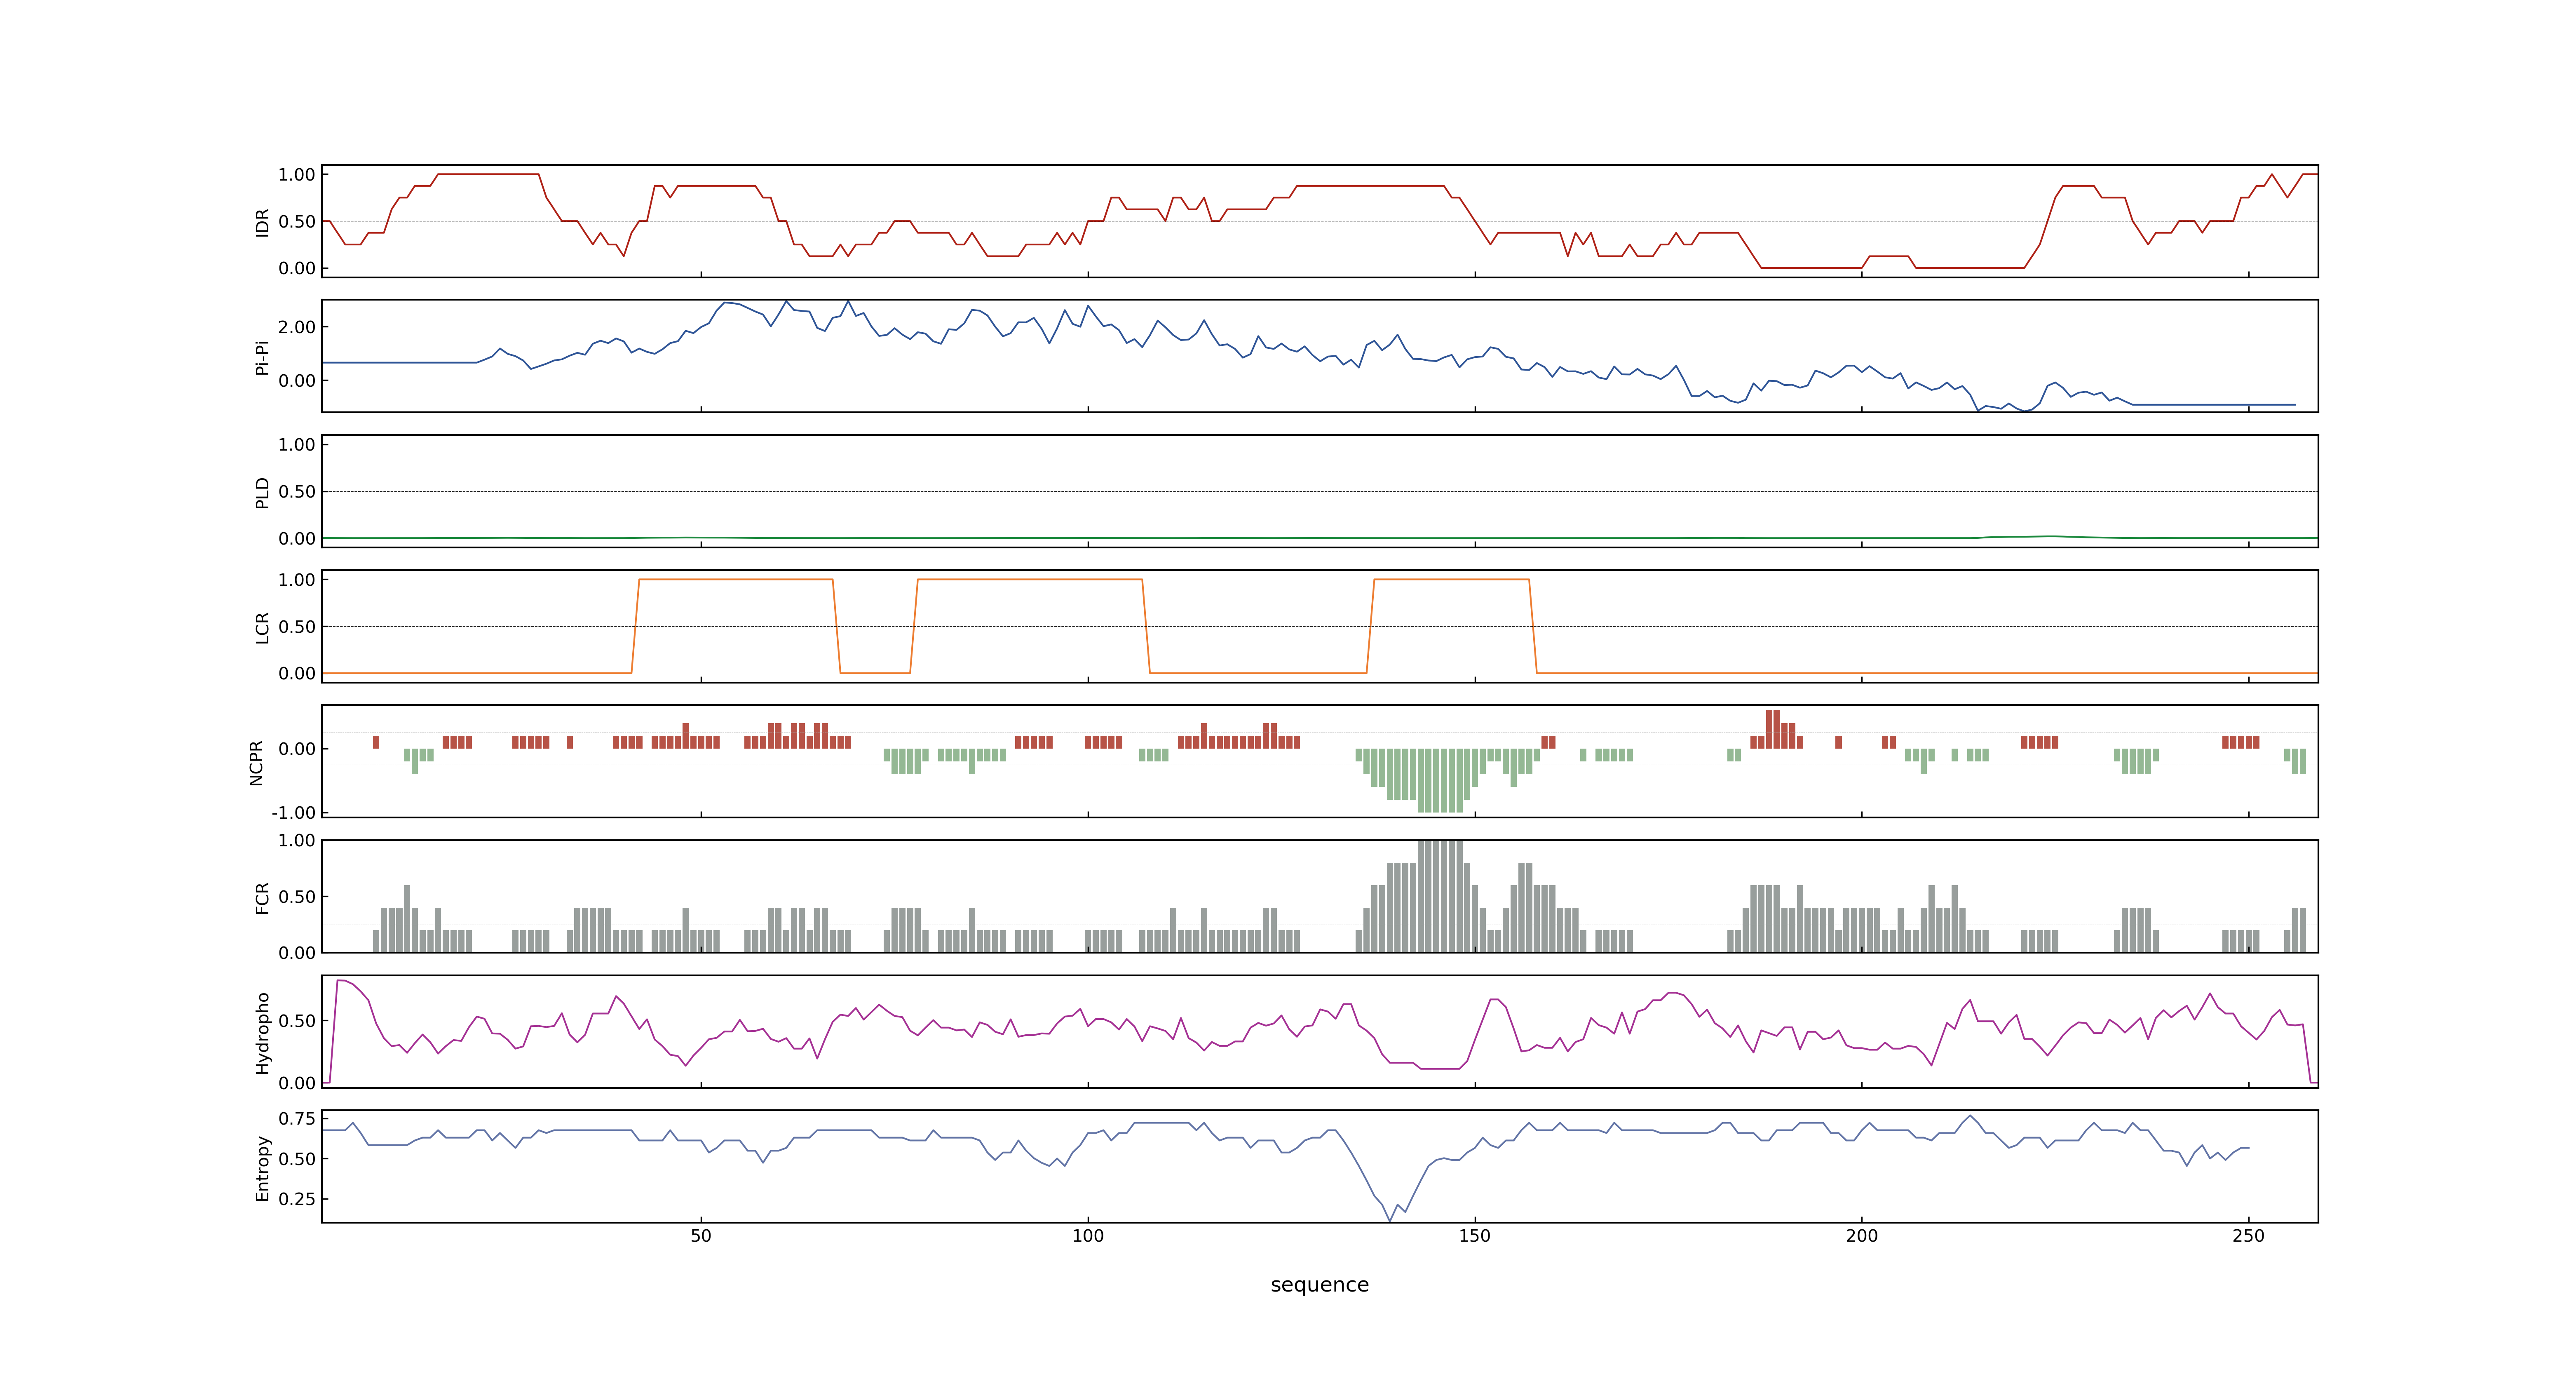Click the x-axis tick label 200

point(1862,1236)
